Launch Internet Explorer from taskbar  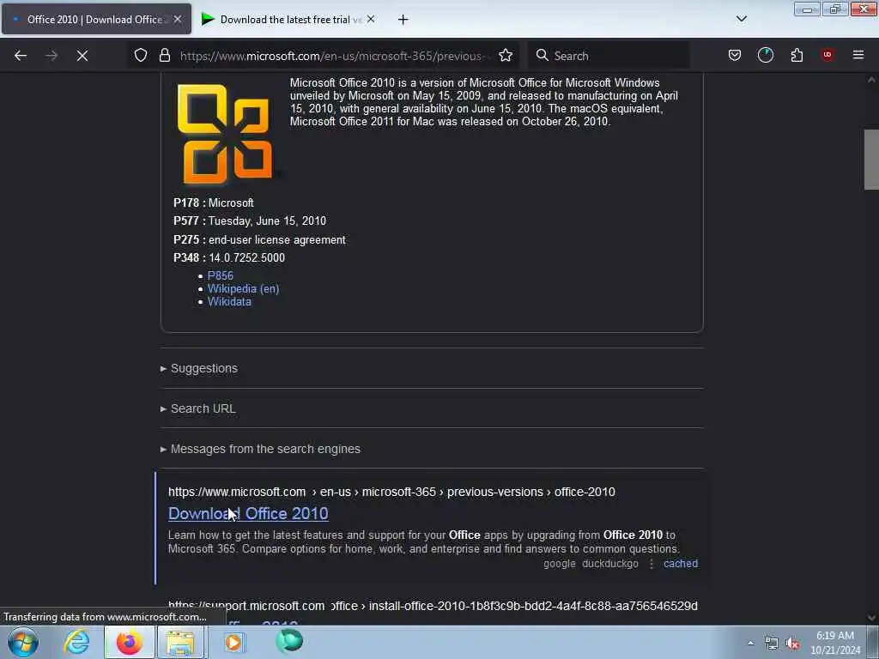(x=76, y=642)
